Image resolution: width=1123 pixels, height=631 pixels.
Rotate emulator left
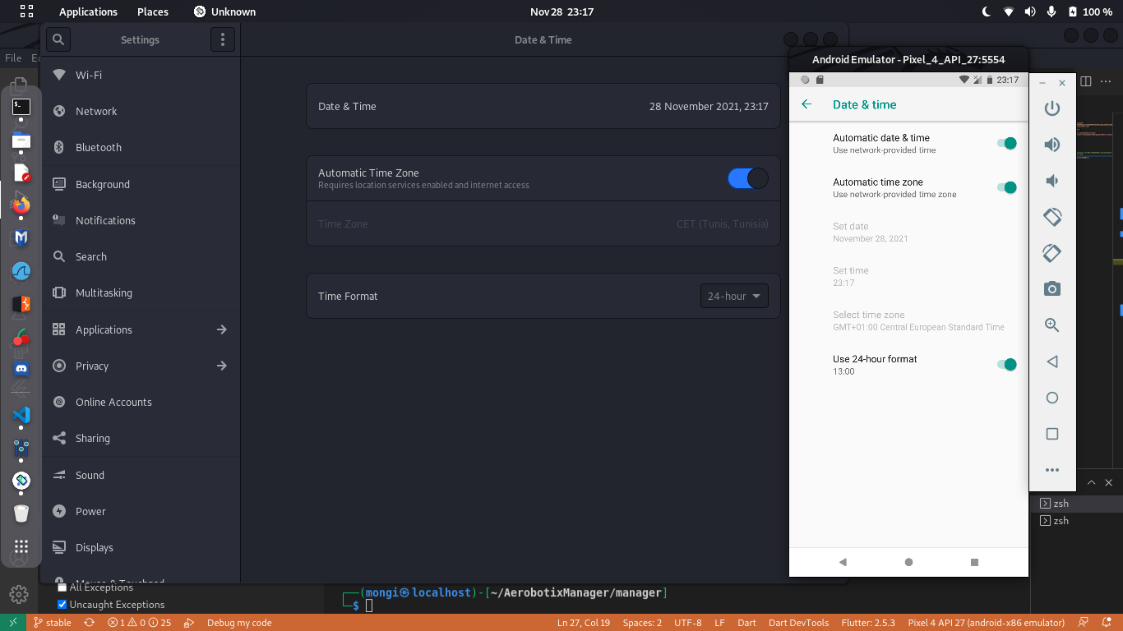[1052, 217]
